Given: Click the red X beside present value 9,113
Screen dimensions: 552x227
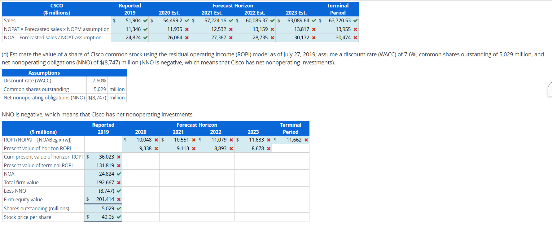Looking at the screenshot, I should click(x=194, y=149).
